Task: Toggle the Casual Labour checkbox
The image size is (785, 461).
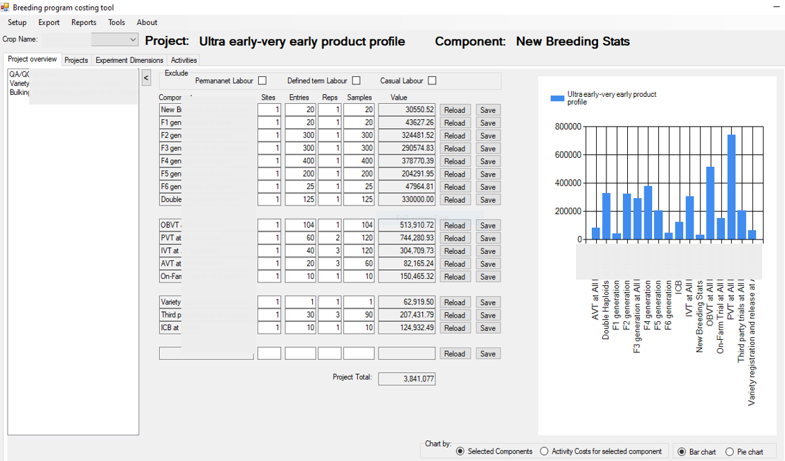Action: pyautogui.click(x=433, y=80)
